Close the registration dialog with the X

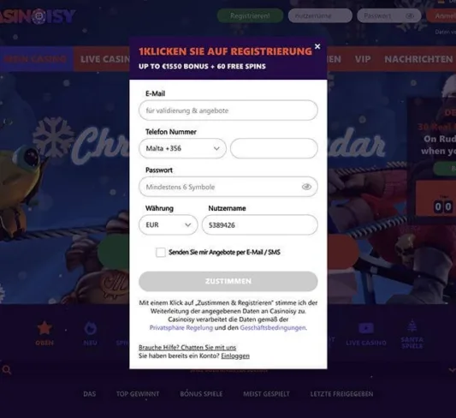[x=317, y=46]
